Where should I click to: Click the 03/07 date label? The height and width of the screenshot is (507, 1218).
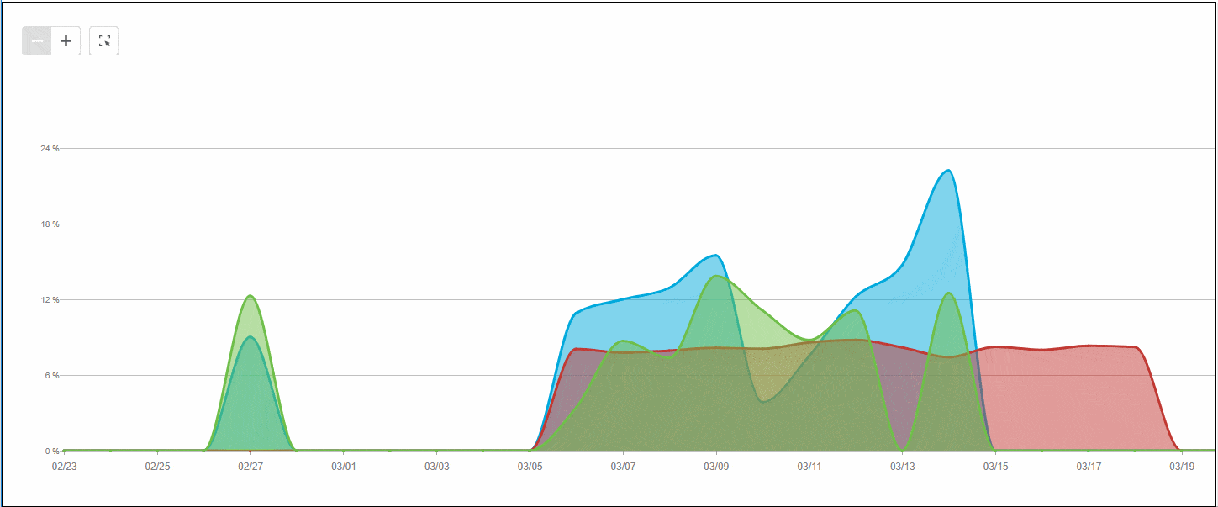(623, 465)
